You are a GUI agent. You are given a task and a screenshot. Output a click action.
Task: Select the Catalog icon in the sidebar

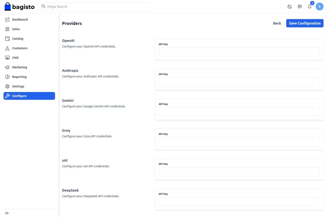point(7,38)
